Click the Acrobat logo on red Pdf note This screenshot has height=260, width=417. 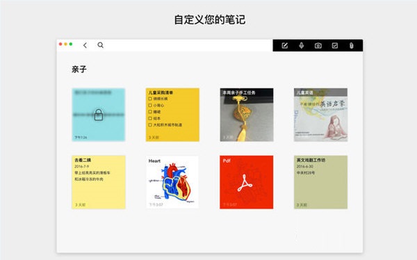click(245, 184)
